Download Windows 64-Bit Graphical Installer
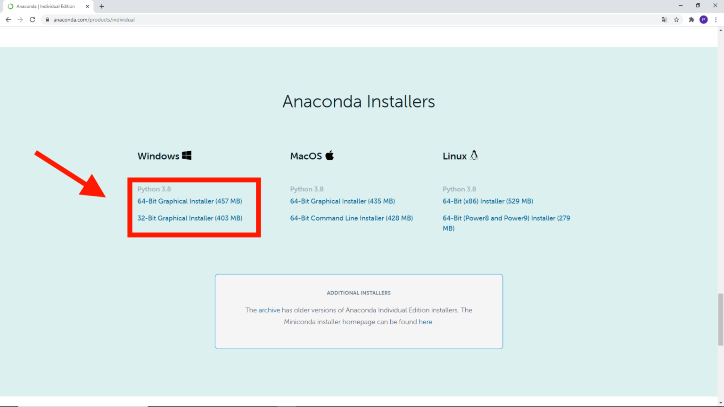 (x=189, y=201)
